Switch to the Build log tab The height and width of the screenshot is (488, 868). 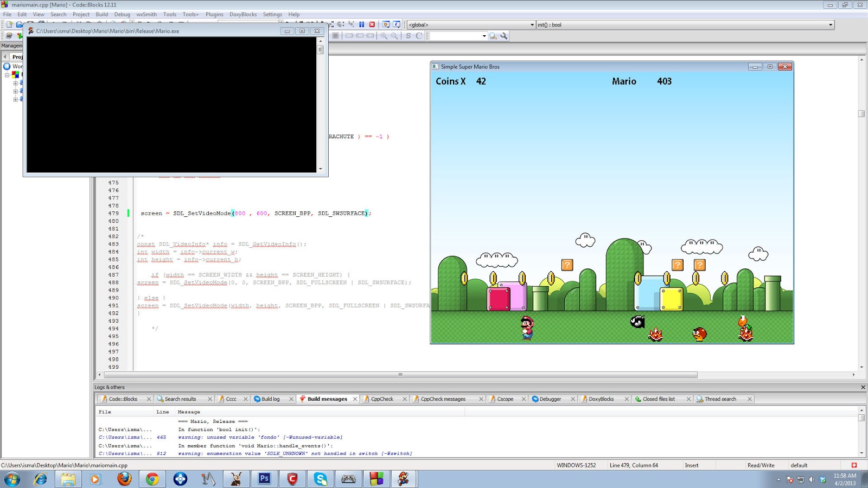pyautogui.click(x=270, y=399)
